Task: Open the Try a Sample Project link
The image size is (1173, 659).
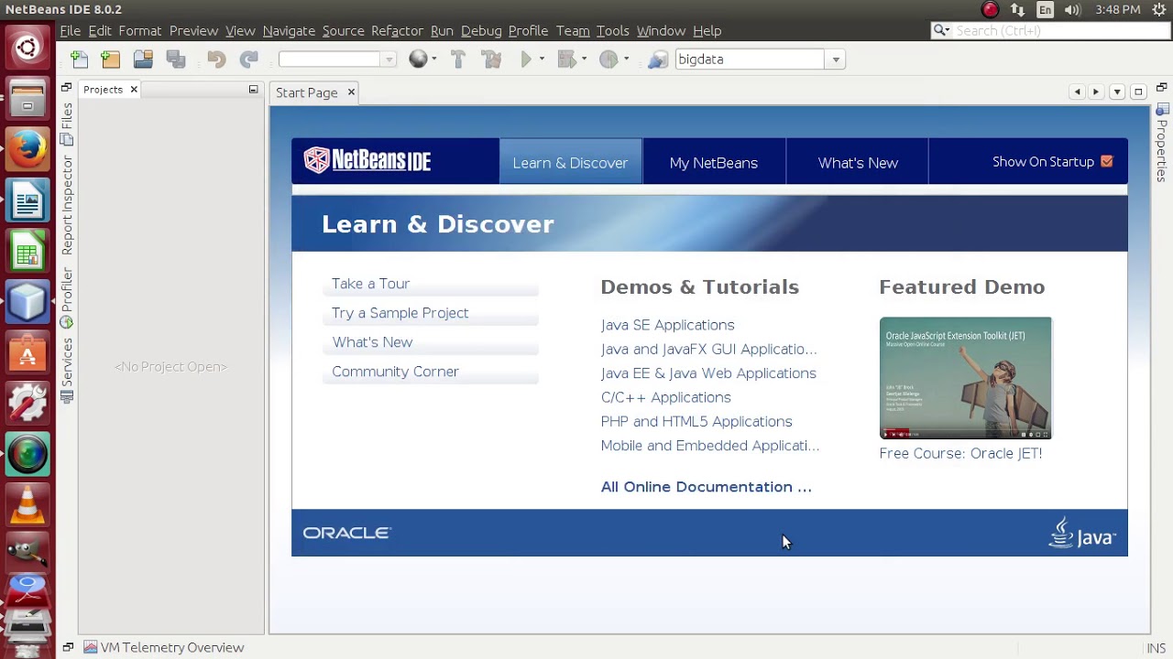Action: [x=400, y=313]
